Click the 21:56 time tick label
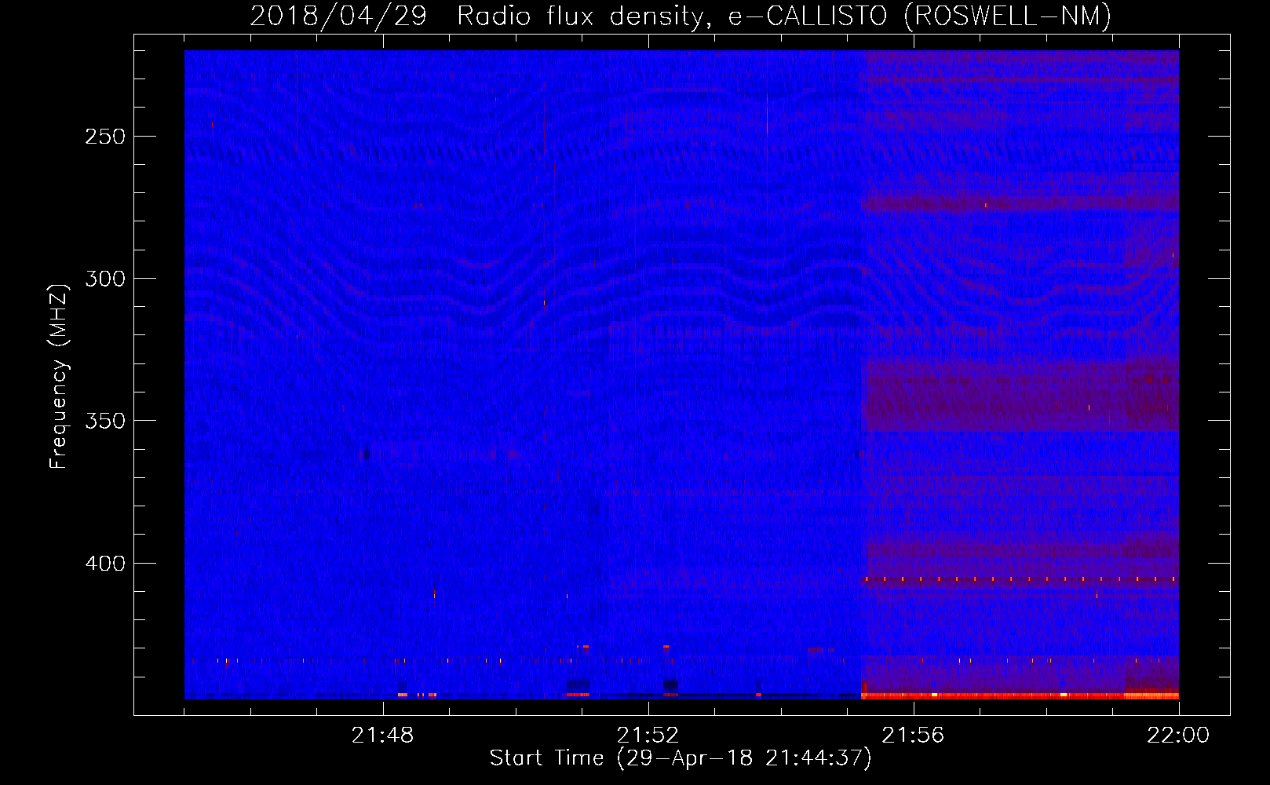The height and width of the screenshot is (785, 1270). tap(913, 736)
